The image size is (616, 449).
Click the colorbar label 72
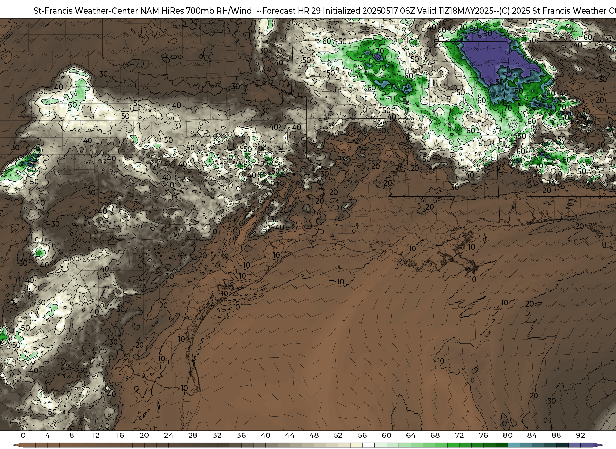[459, 436]
